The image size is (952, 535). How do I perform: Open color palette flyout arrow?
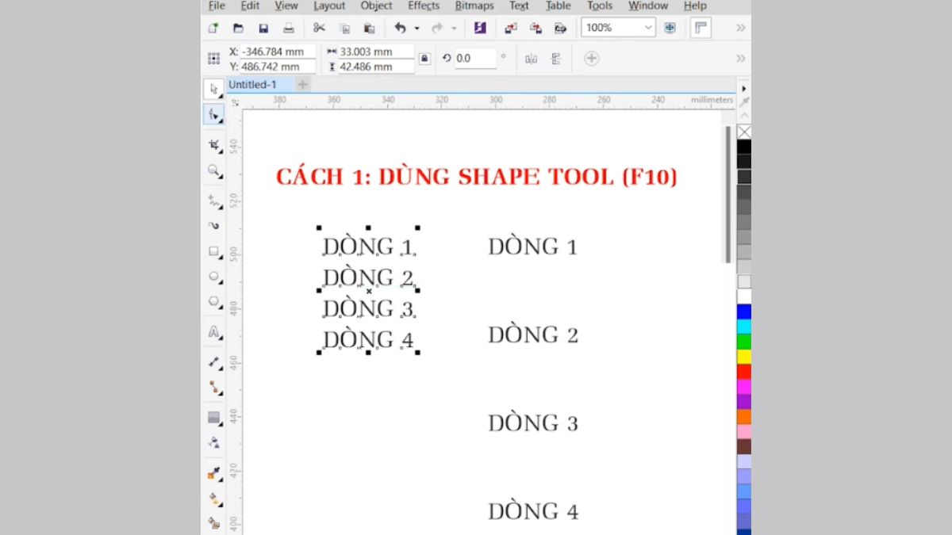[744, 89]
